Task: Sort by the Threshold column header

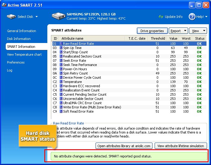Action: (158, 38)
